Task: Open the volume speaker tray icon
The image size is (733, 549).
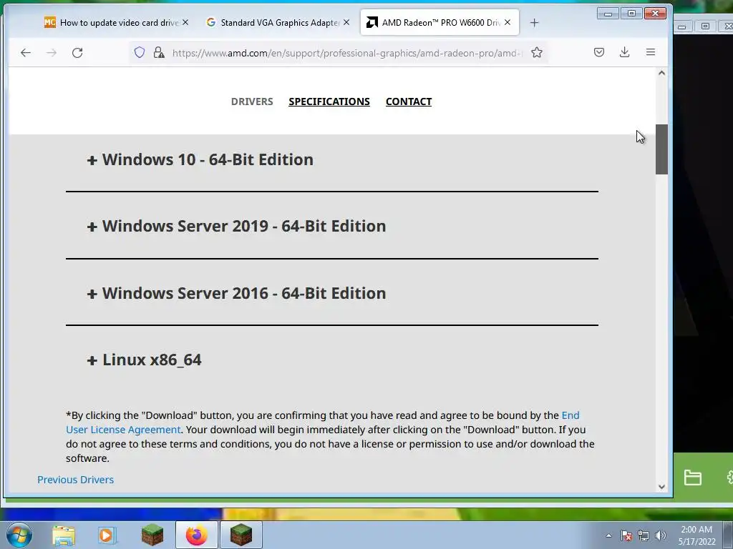Action: pos(661,535)
